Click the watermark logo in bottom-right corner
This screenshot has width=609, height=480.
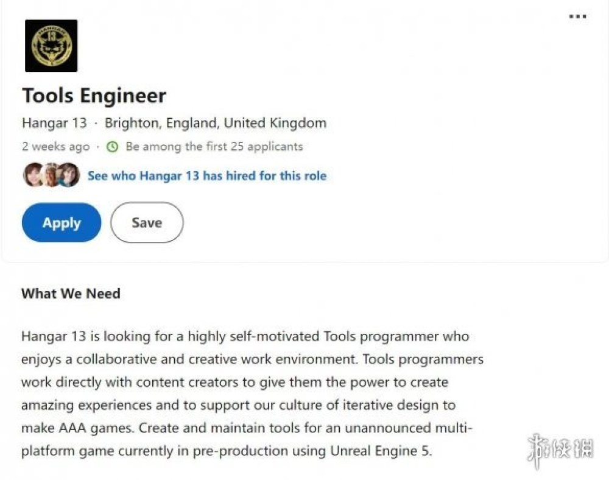560,451
